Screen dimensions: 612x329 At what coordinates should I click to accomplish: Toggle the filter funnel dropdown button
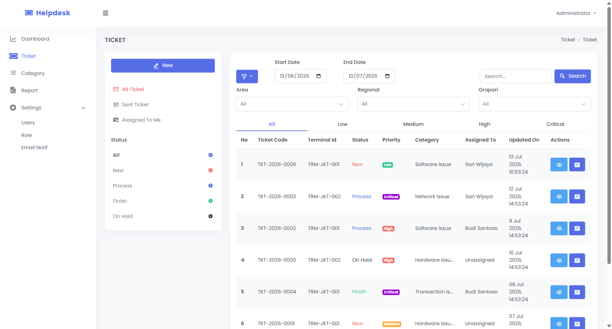[x=247, y=76]
